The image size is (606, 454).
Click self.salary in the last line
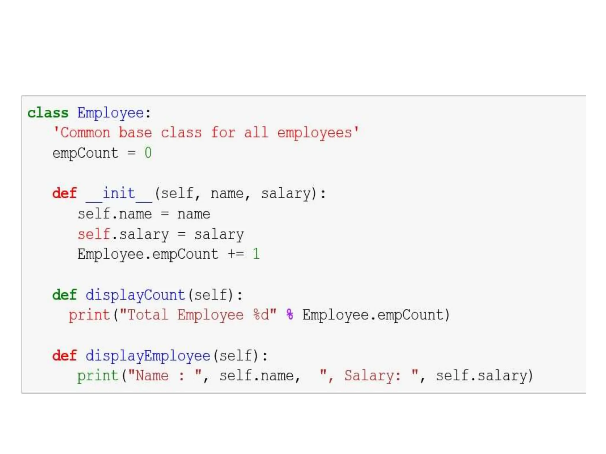[482, 376]
